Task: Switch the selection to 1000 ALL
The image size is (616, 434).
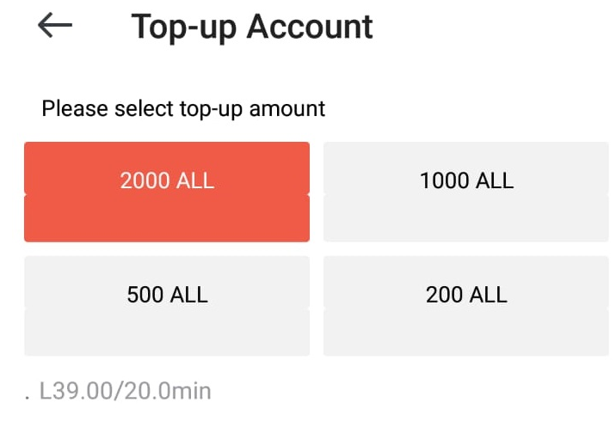Action: (465, 191)
